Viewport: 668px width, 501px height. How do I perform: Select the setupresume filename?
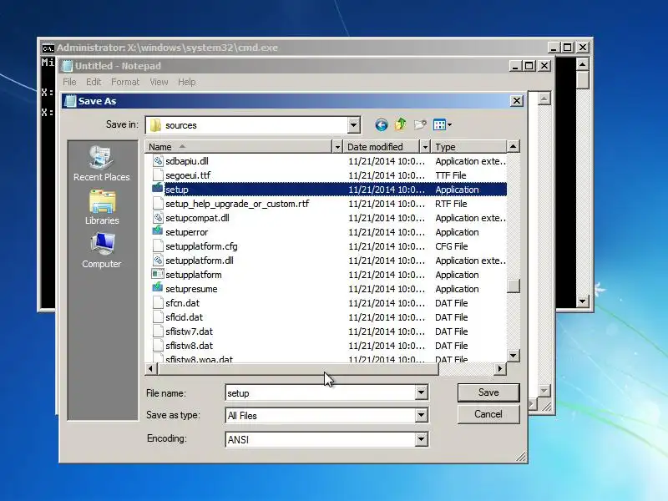point(191,289)
